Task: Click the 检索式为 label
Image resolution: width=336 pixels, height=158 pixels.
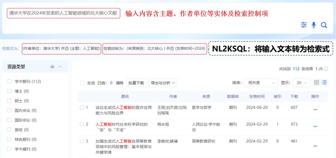Action: [x=11, y=49]
